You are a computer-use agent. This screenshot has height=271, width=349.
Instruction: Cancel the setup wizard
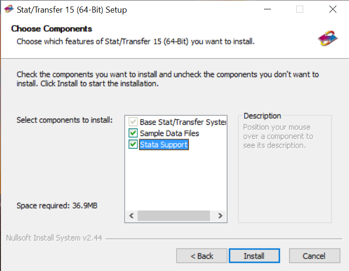314,256
